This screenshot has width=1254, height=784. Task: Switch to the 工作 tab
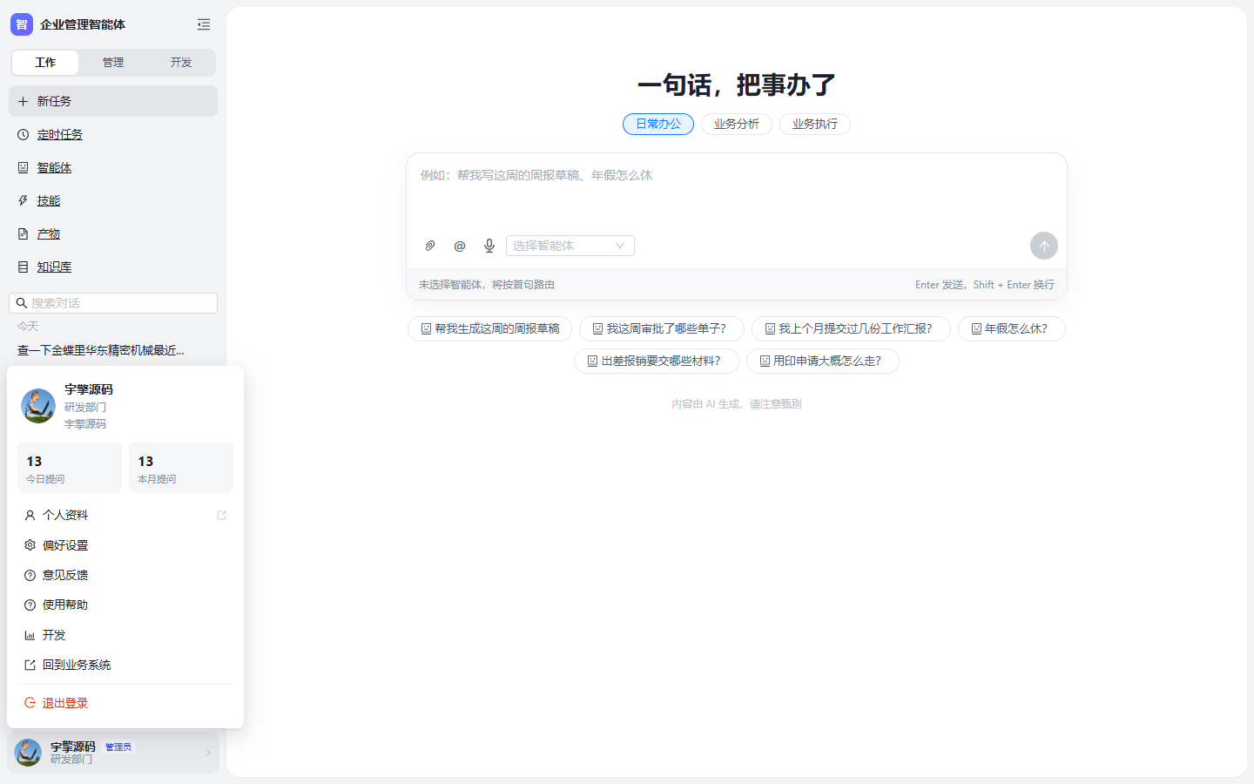[45, 63]
